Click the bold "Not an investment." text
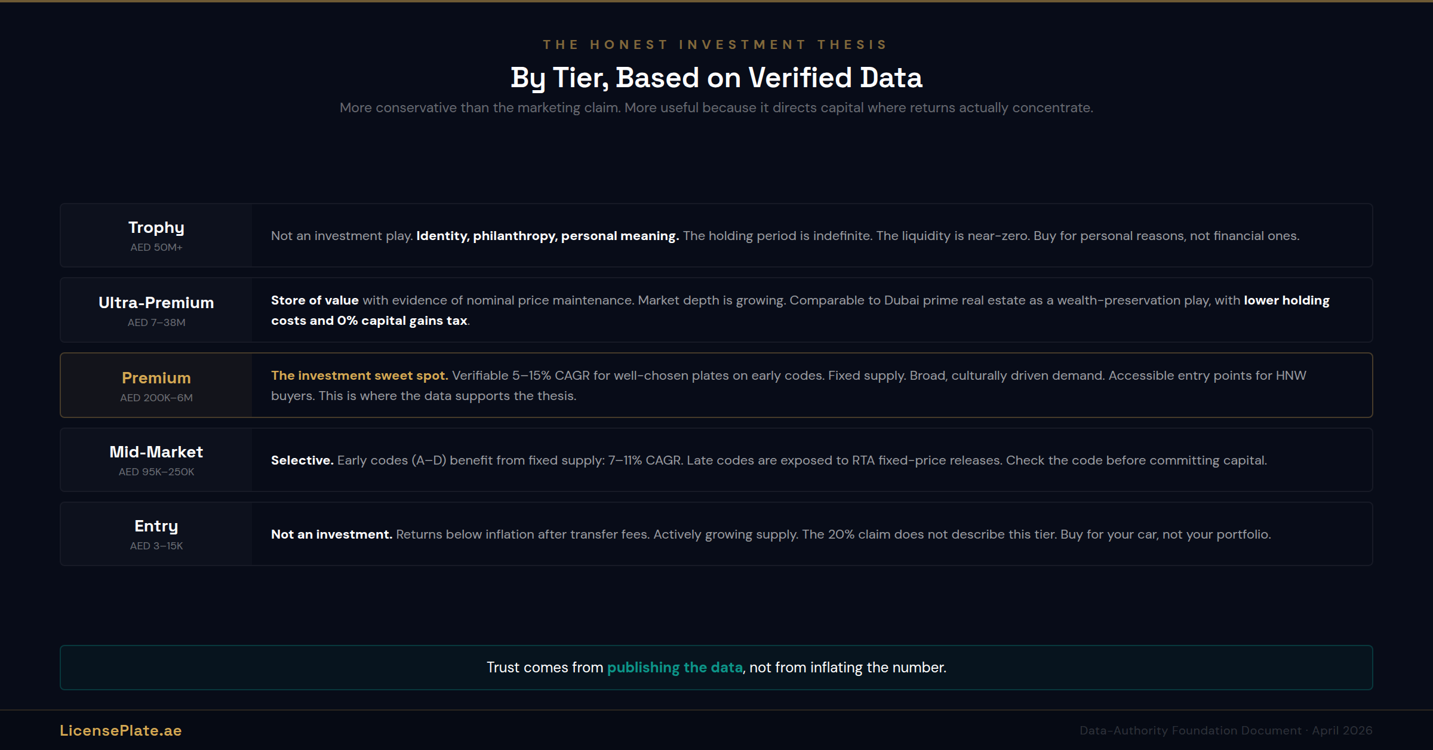Viewport: 1433px width, 750px height. (x=331, y=534)
